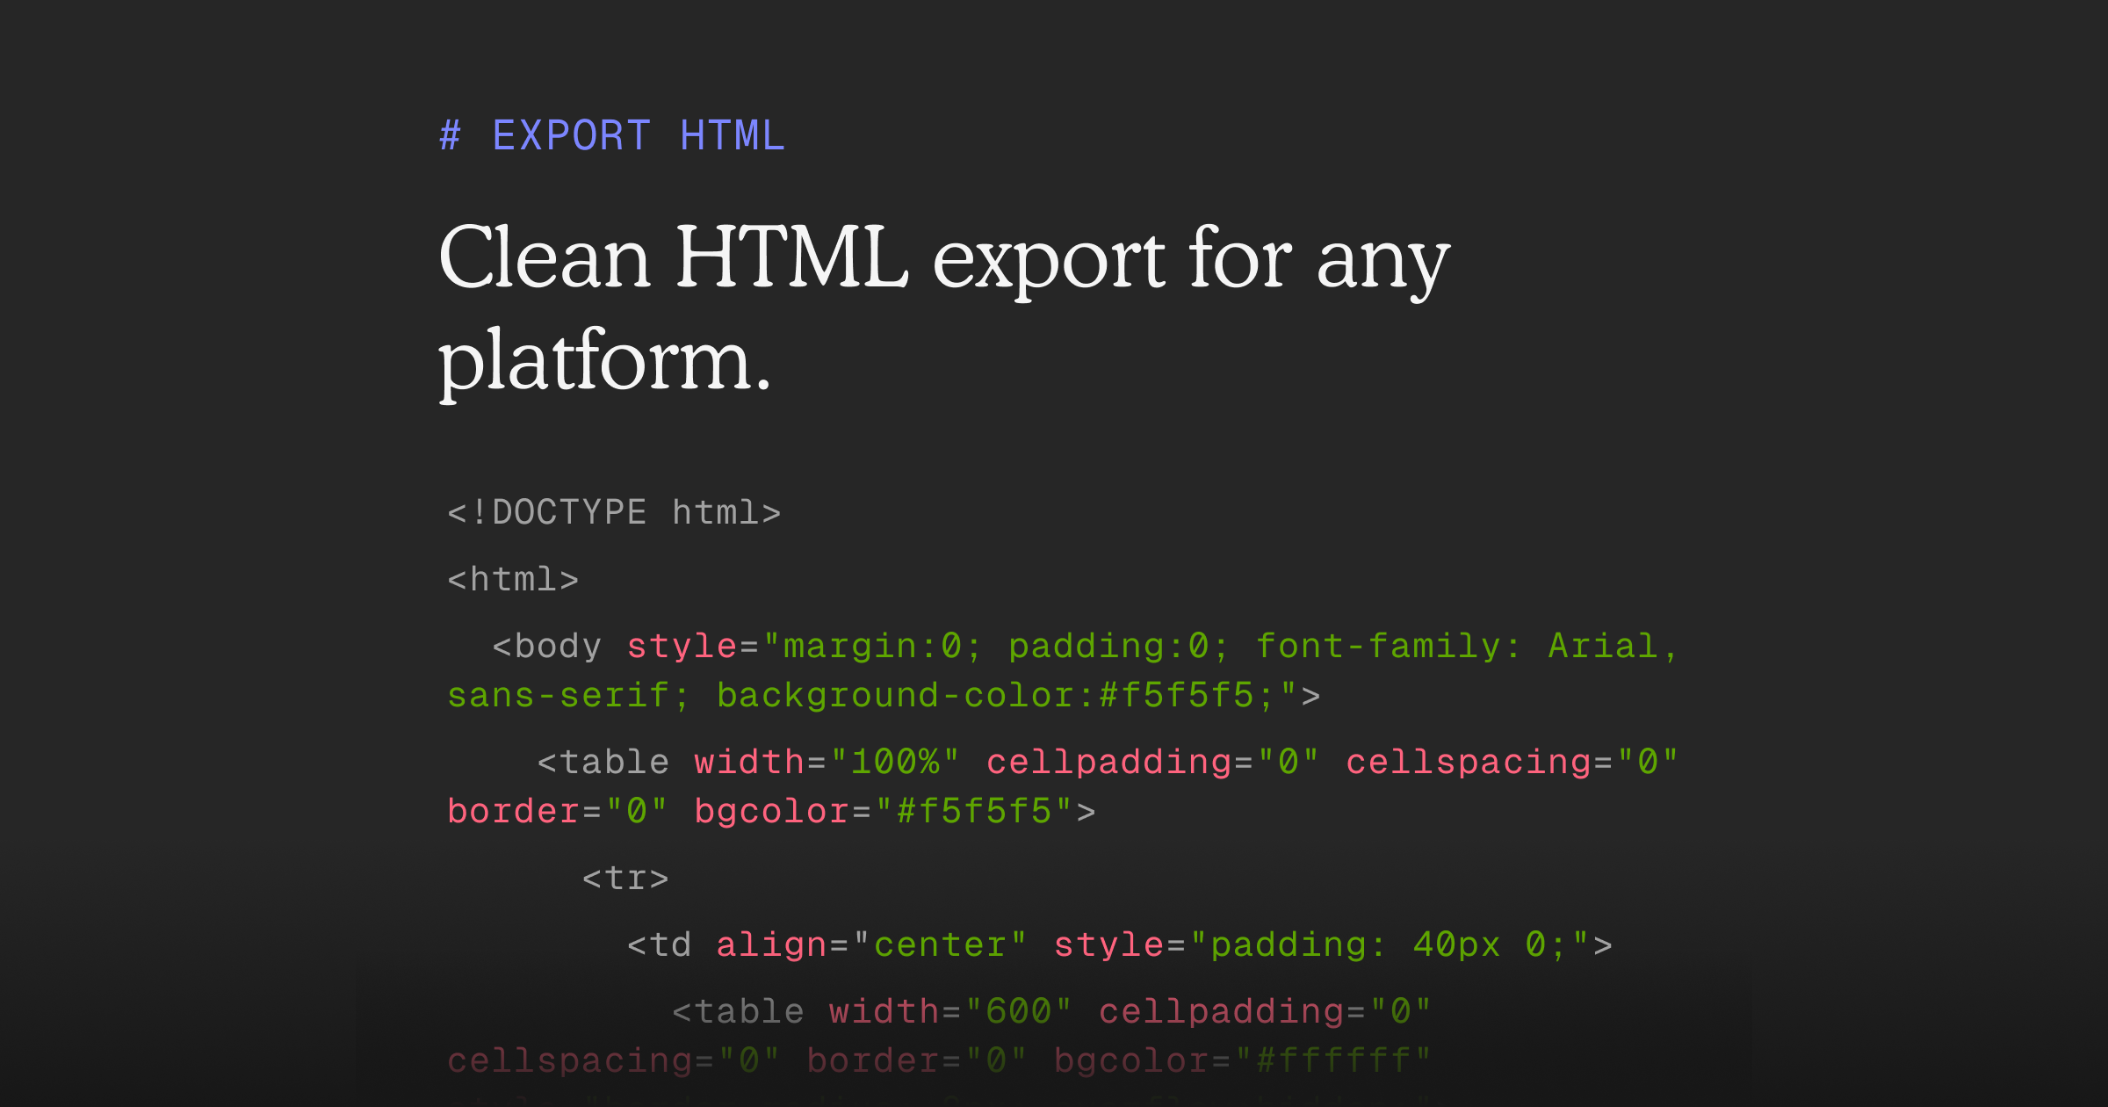Click the width="600" attribute
This screenshot has height=1107, width=2108.
pos(949,1012)
